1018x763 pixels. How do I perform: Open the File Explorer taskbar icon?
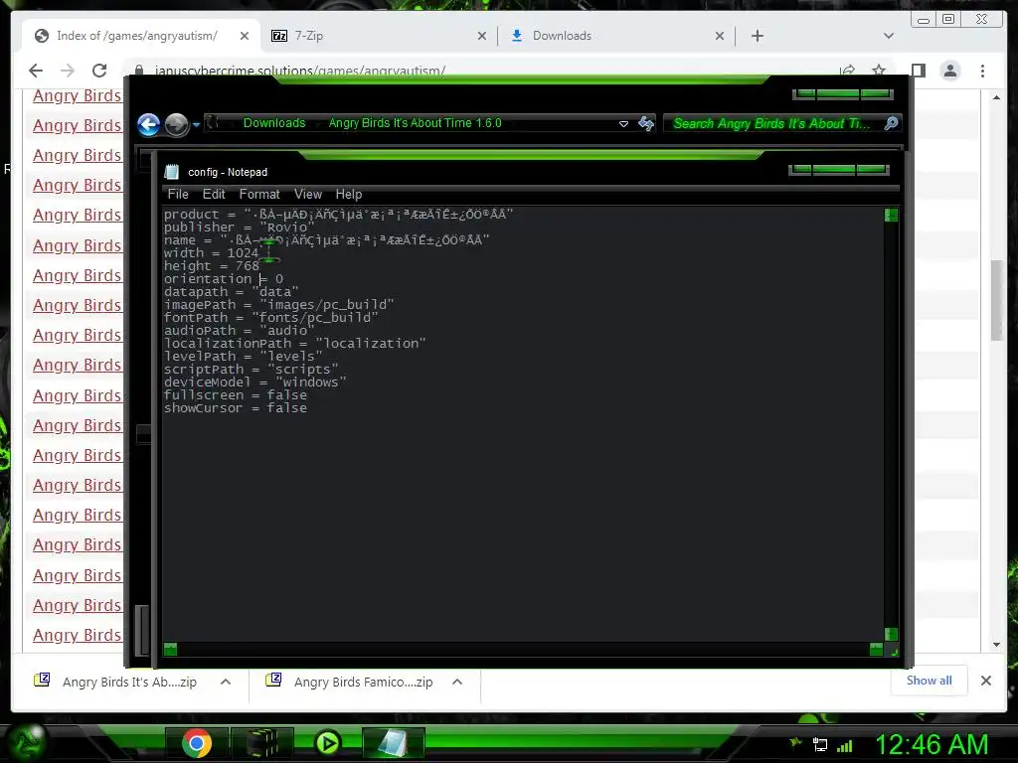(262, 743)
